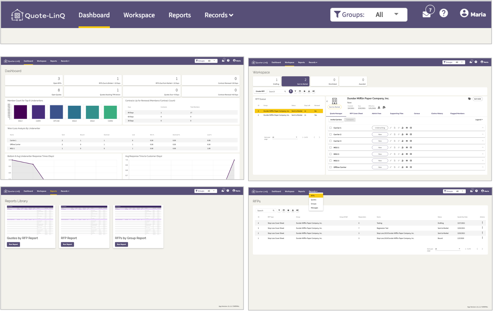Check the Carrier 2 checkbox
The height and width of the screenshot is (311, 493).
pos(331,134)
